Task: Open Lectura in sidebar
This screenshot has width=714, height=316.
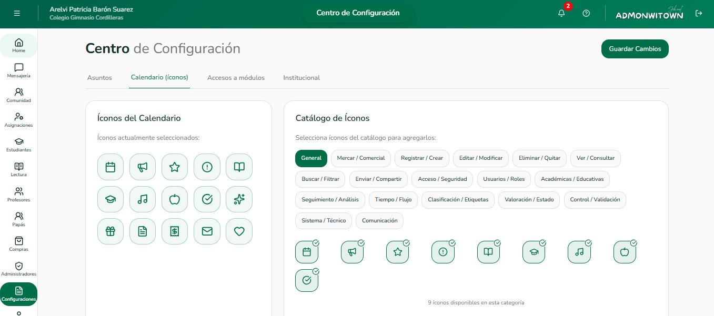Action: pos(19,169)
